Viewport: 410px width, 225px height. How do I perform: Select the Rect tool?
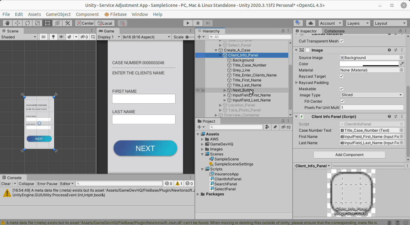click(47, 23)
